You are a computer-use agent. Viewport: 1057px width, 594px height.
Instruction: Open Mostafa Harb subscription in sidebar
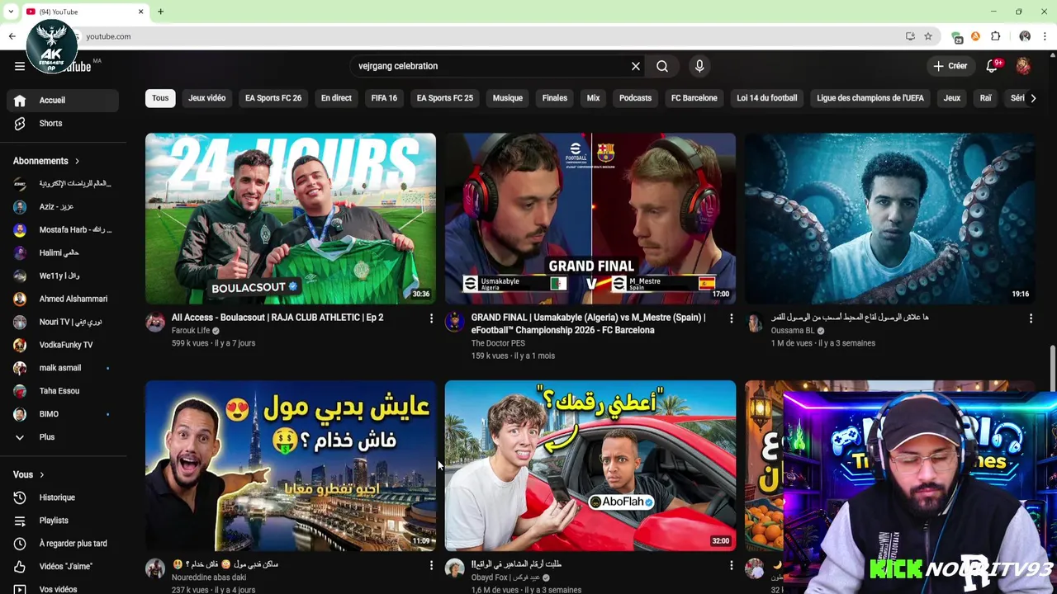click(63, 230)
